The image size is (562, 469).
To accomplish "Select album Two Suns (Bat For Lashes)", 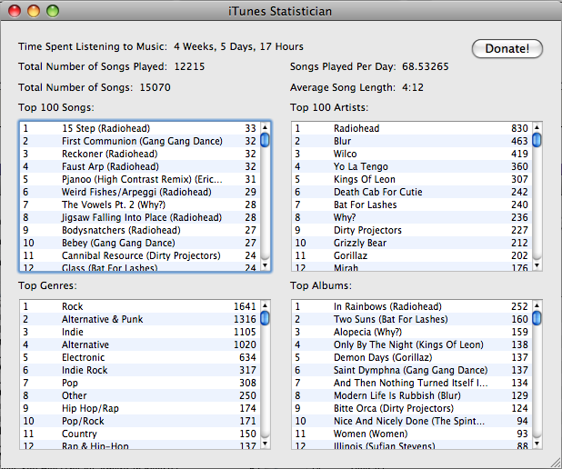I will (412, 319).
